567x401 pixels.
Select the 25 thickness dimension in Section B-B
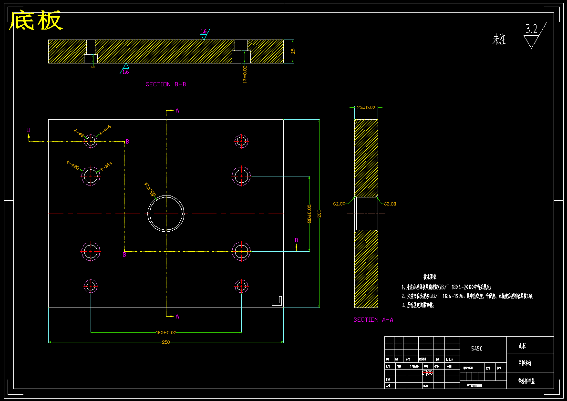[293, 51]
